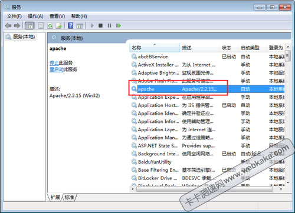This screenshot has width=295, height=213.
Task: Select the ActiveX Installer service row
Action: click(208, 65)
